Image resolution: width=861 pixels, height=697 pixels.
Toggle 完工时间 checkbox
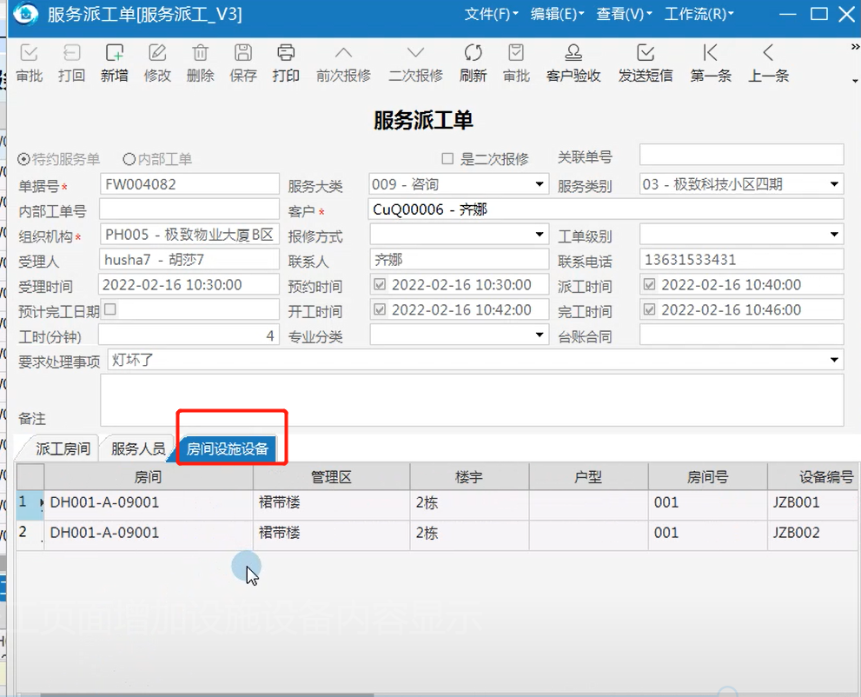(649, 309)
